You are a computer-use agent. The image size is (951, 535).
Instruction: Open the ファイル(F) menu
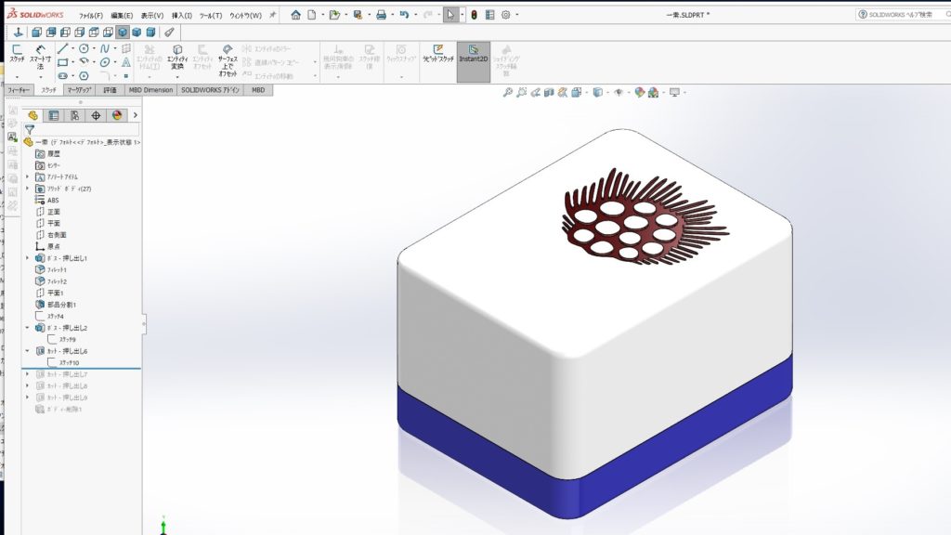pos(91,16)
